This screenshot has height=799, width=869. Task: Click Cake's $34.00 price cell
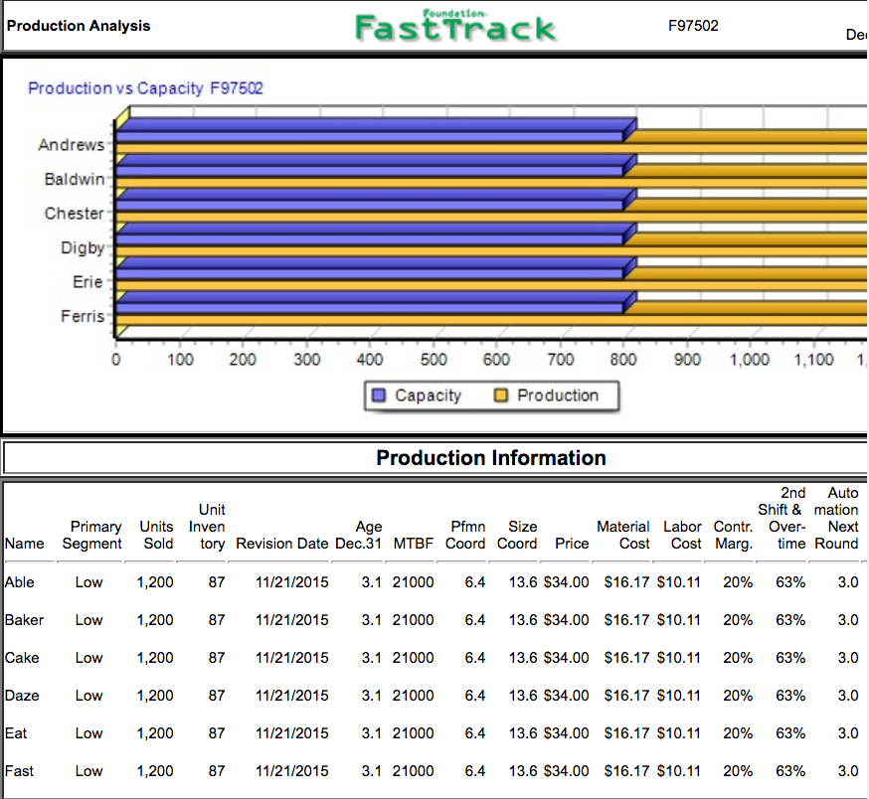coord(567,658)
